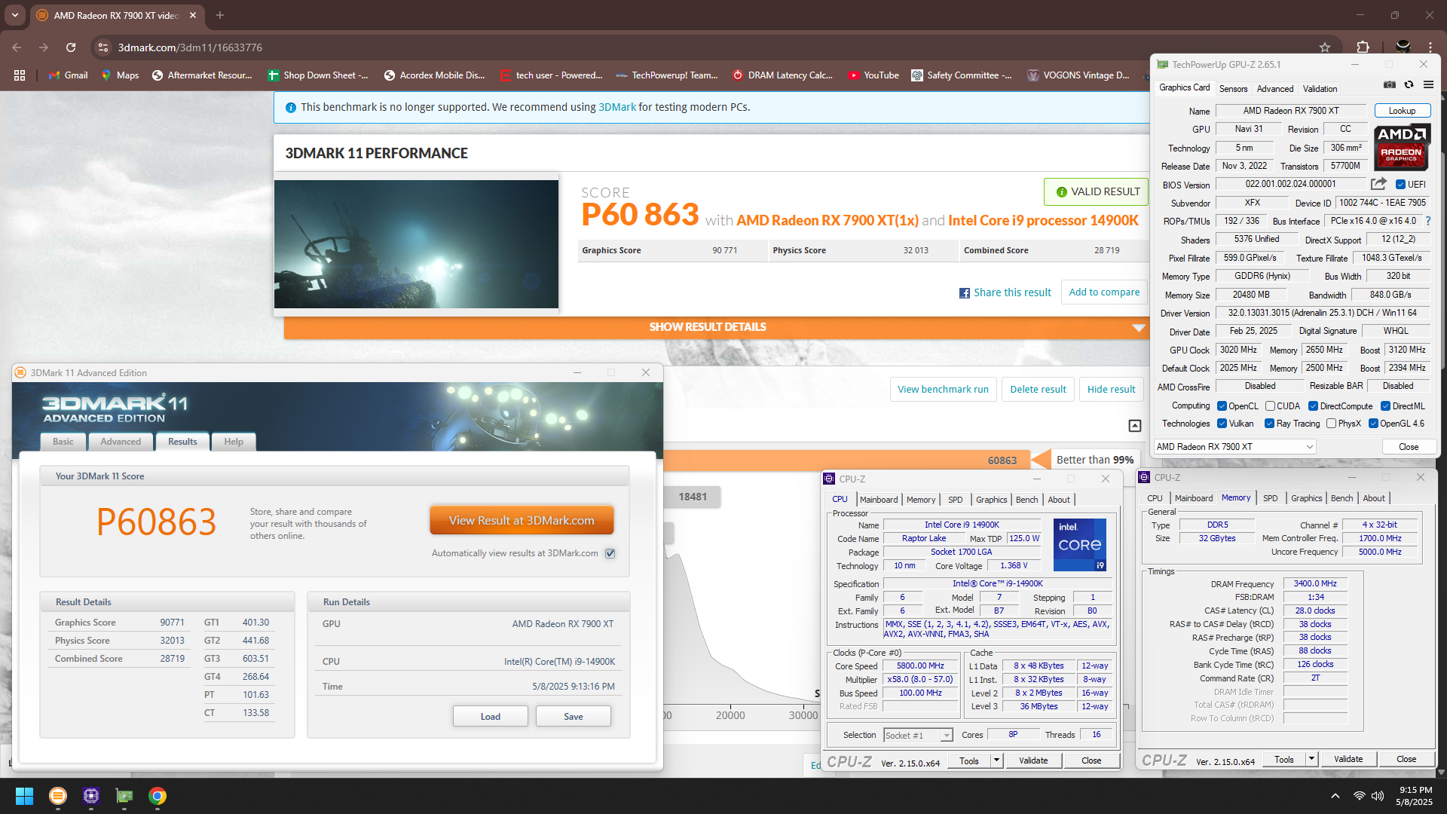Open GPU selection dropdown in GPU-Z
This screenshot has width=1447, height=814.
coord(1235,447)
